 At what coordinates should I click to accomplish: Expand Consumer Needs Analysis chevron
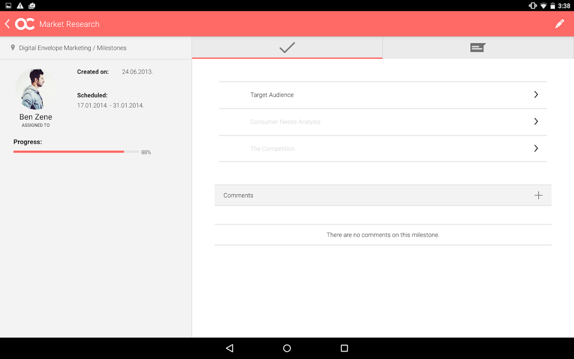coord(536,121)
